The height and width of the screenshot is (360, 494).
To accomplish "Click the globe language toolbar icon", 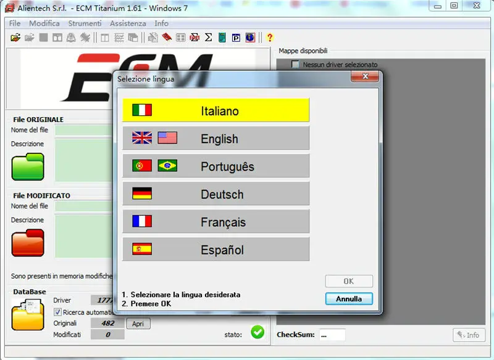I will coord(250,38).
